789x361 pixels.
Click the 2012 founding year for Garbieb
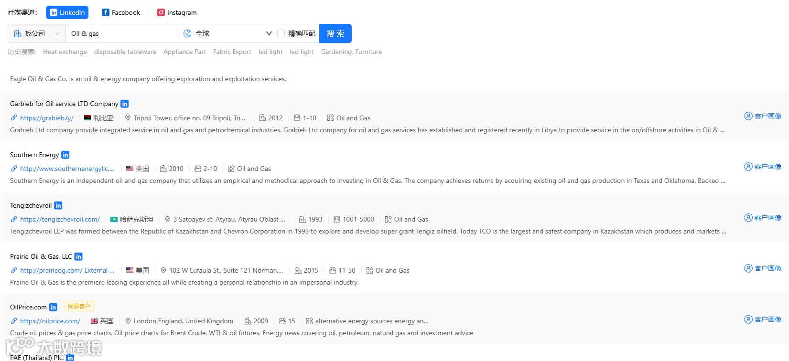pos(275,118)
